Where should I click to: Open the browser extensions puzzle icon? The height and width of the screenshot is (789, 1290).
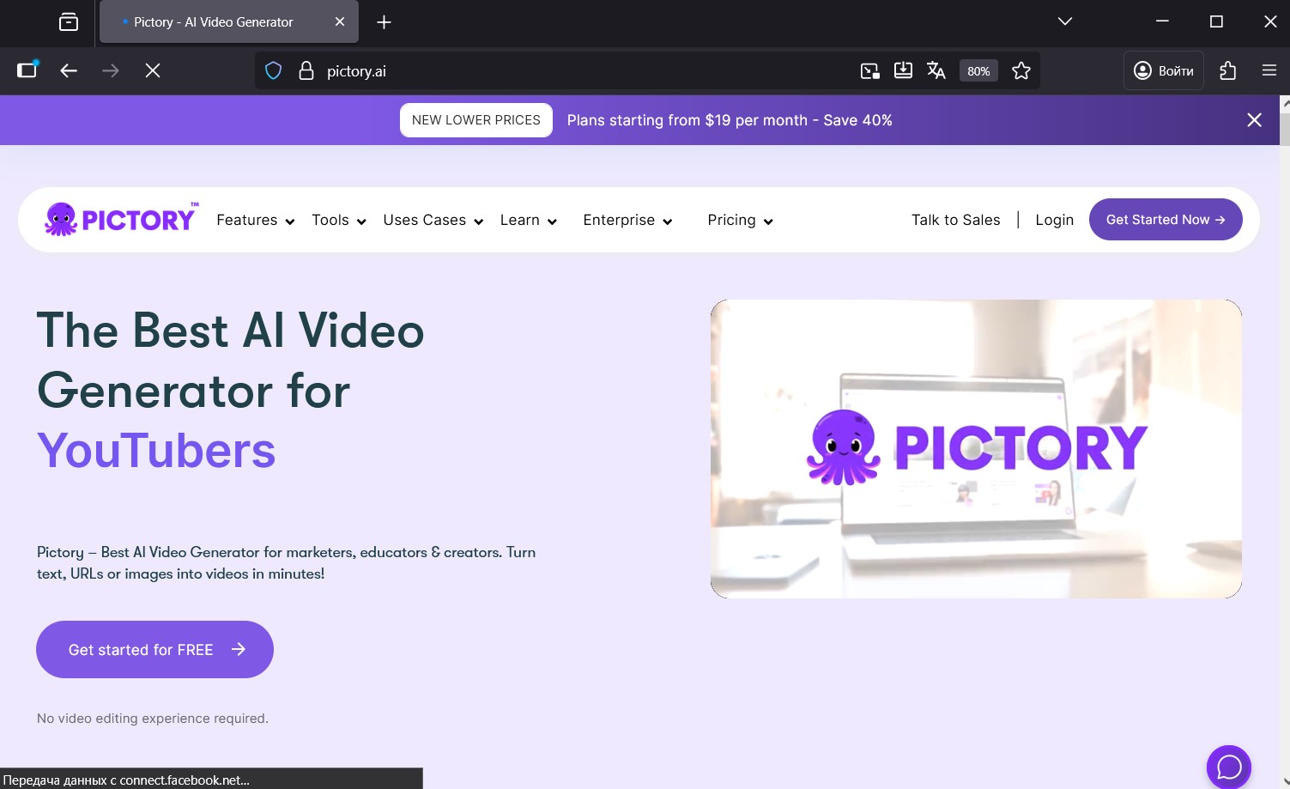click(x=1227, y=71)
